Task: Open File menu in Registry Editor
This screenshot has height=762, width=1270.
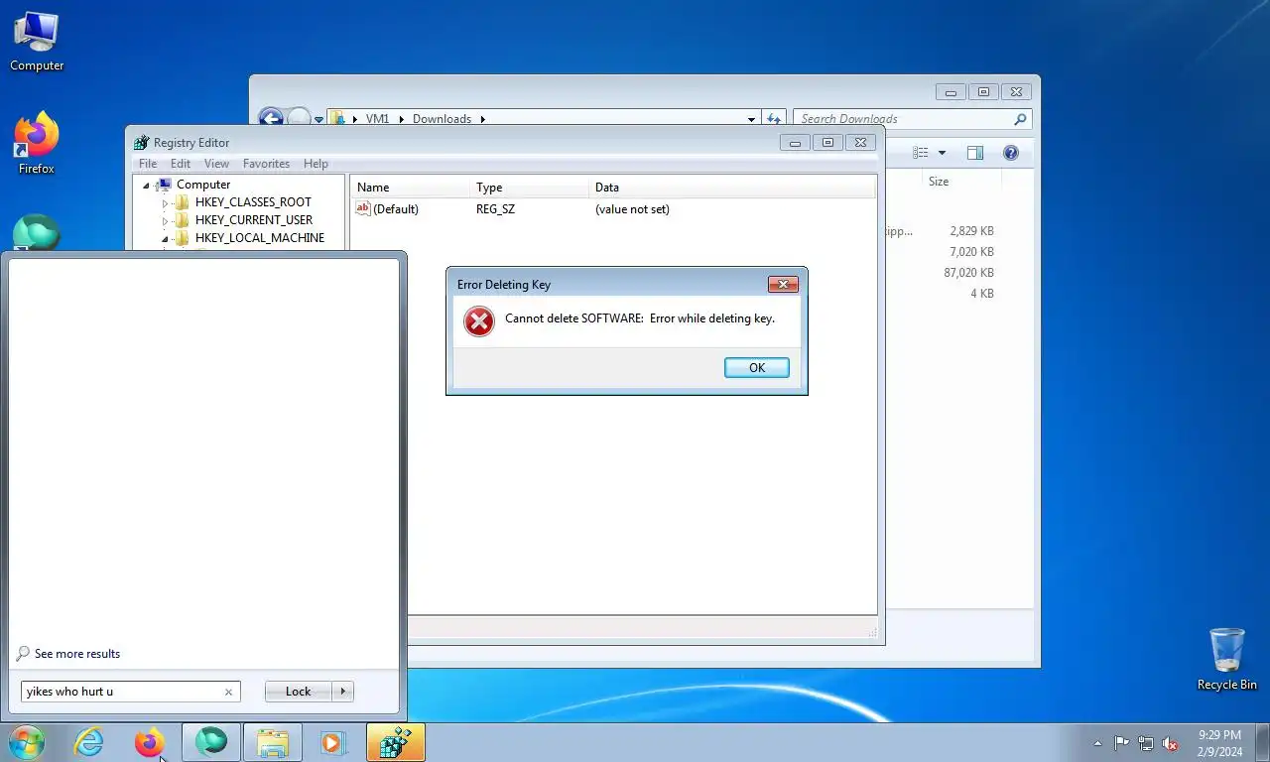Action: tap(148, 164)
